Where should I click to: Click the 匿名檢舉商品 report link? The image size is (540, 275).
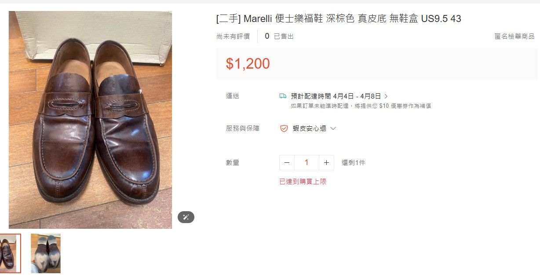pos(514,36)
